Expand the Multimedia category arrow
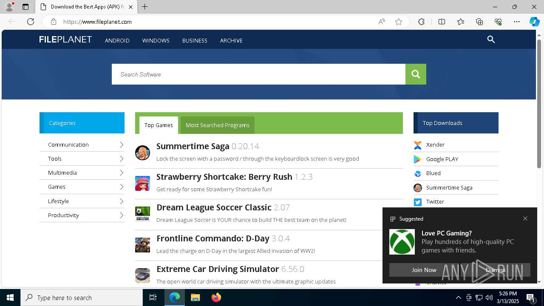This screenshot has height=306, width=544. [121, 173]
